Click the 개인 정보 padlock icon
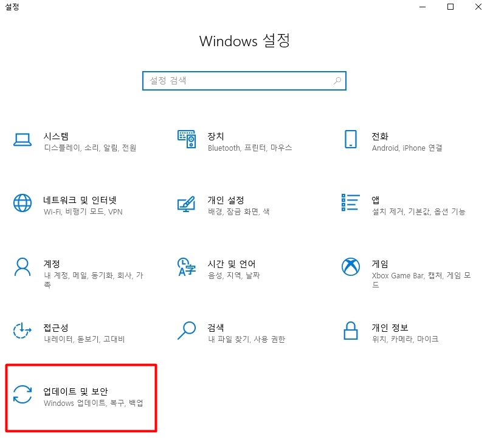This screenshot has width=490, height=443. (x=351, y=331)
